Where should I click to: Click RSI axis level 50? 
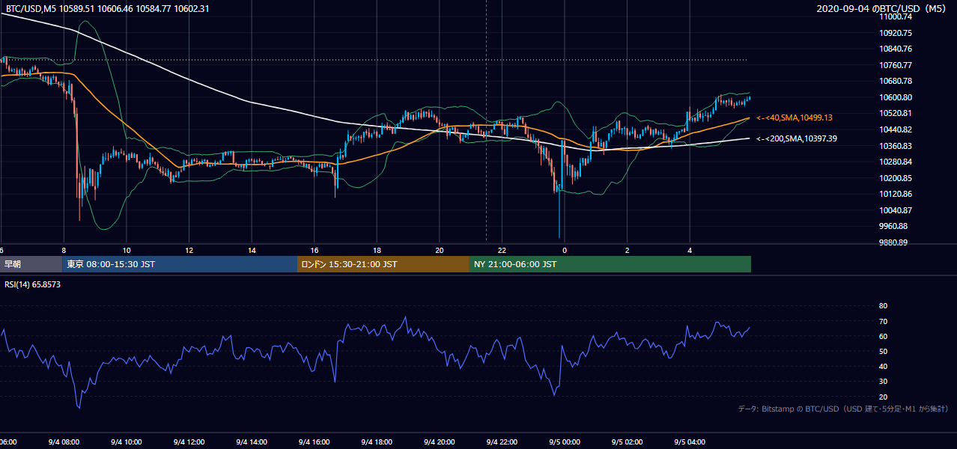883,351
